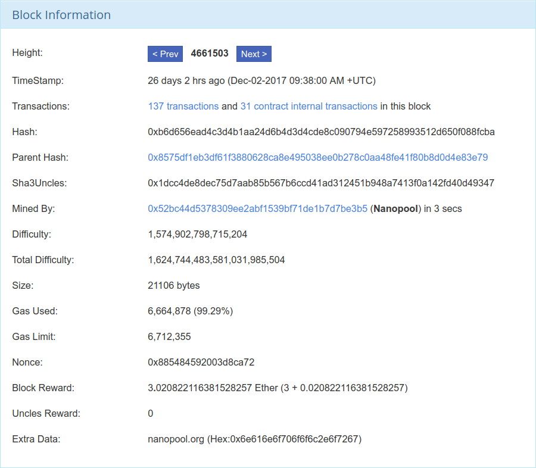Open the Parent Hash link
536x468 pixels.
click(x=317, y=157)
